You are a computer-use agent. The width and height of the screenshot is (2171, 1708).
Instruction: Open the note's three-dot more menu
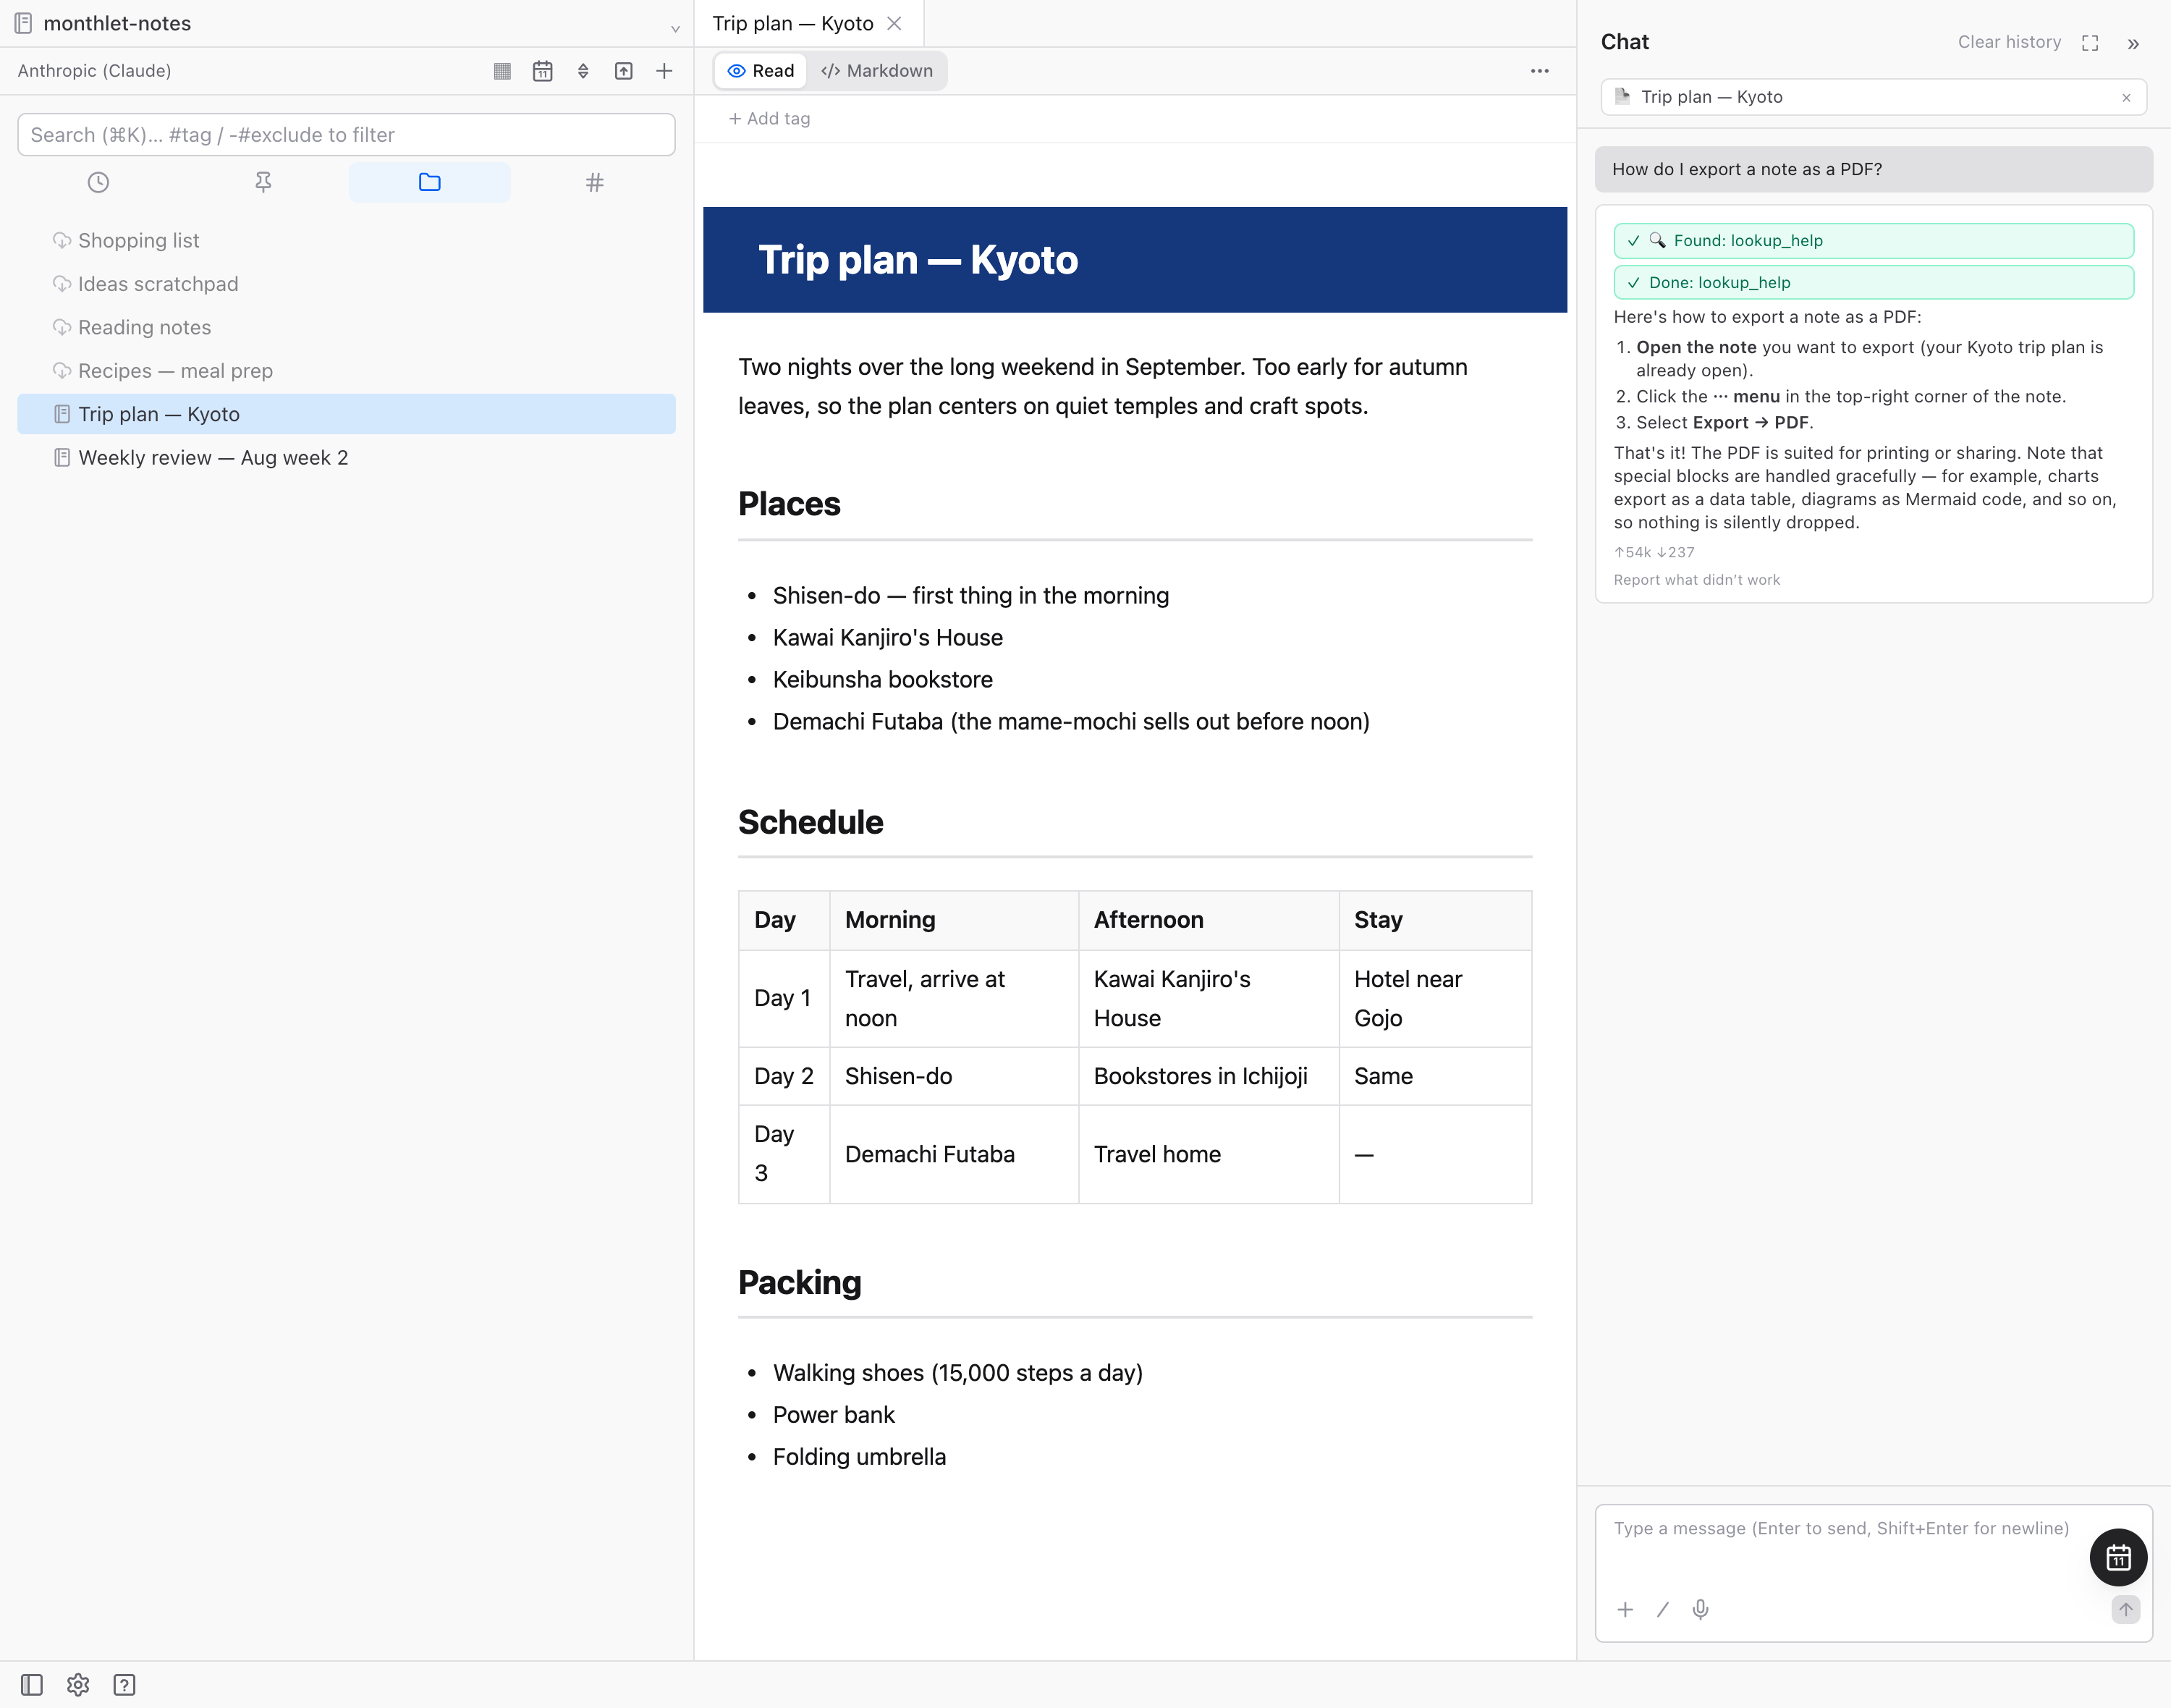pyautogui.click(x=1540, y=71)
